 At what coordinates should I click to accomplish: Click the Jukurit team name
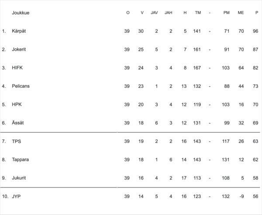click(19, 178)
